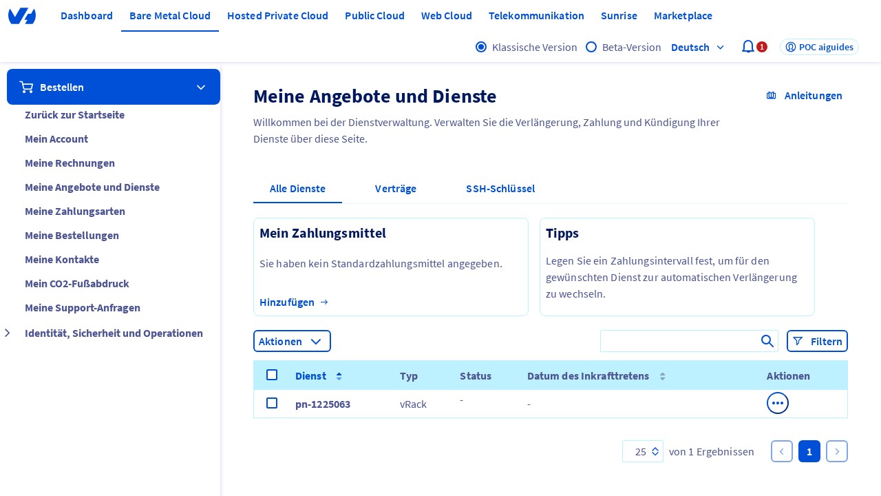The width and height of the screenshot is (881, 496).
Task: Change results per page with 25 selector
Action: pos(643,451)
